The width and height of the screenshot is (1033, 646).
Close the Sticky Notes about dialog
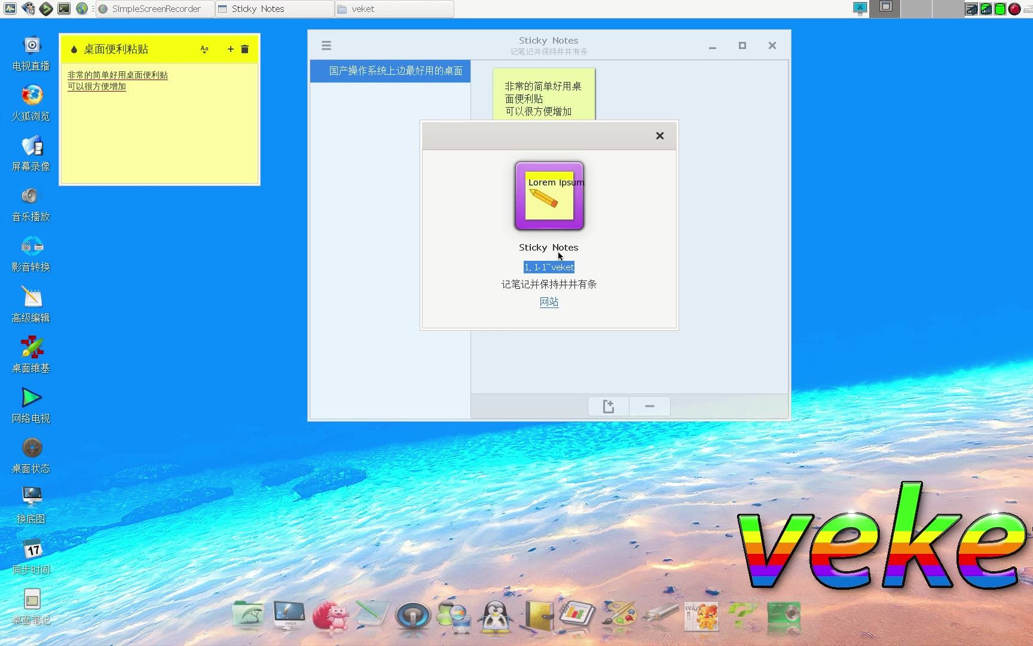coord(659,136)
